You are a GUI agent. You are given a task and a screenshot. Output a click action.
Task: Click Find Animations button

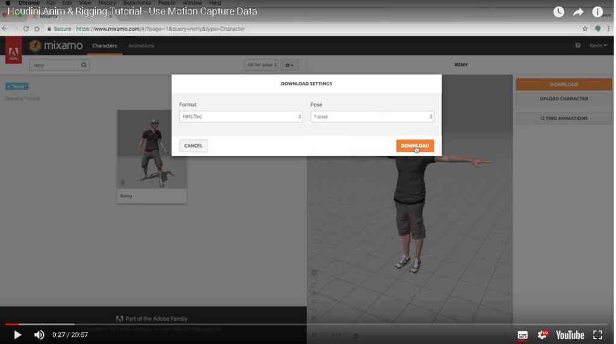pyautogui.click(x=564, y=118)
